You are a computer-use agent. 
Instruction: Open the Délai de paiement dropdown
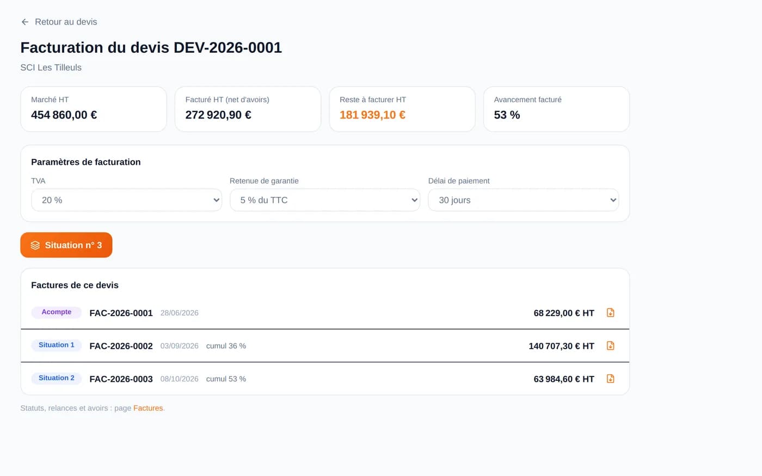coord(524,200)
